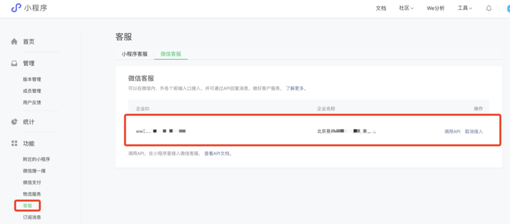Screen dimensions: 510x224
Task: Open the We分析 top menu item
Action: click(x=435, y=8)
